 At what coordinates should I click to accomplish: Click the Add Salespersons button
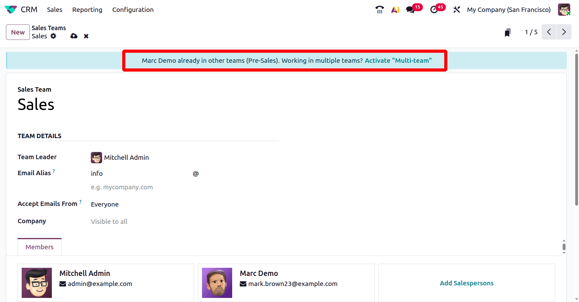click(x=467, y=283)
